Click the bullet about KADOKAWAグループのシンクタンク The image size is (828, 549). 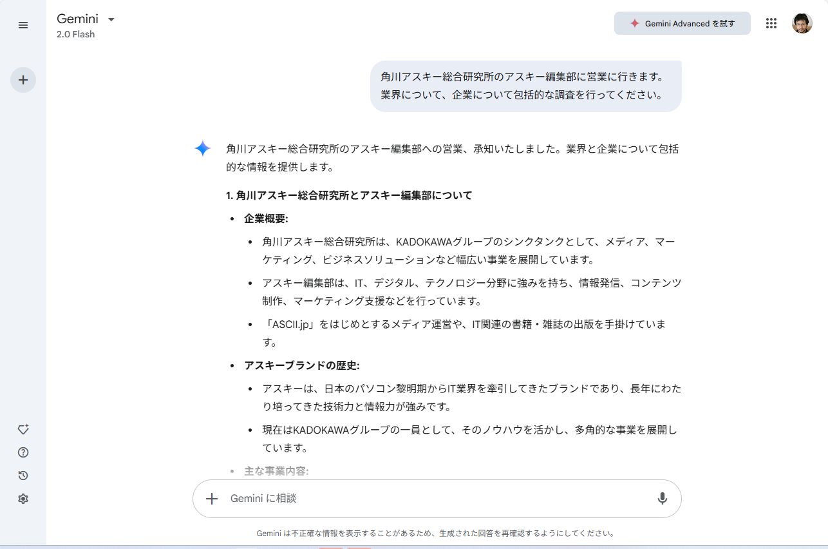[x=469, y=251]
